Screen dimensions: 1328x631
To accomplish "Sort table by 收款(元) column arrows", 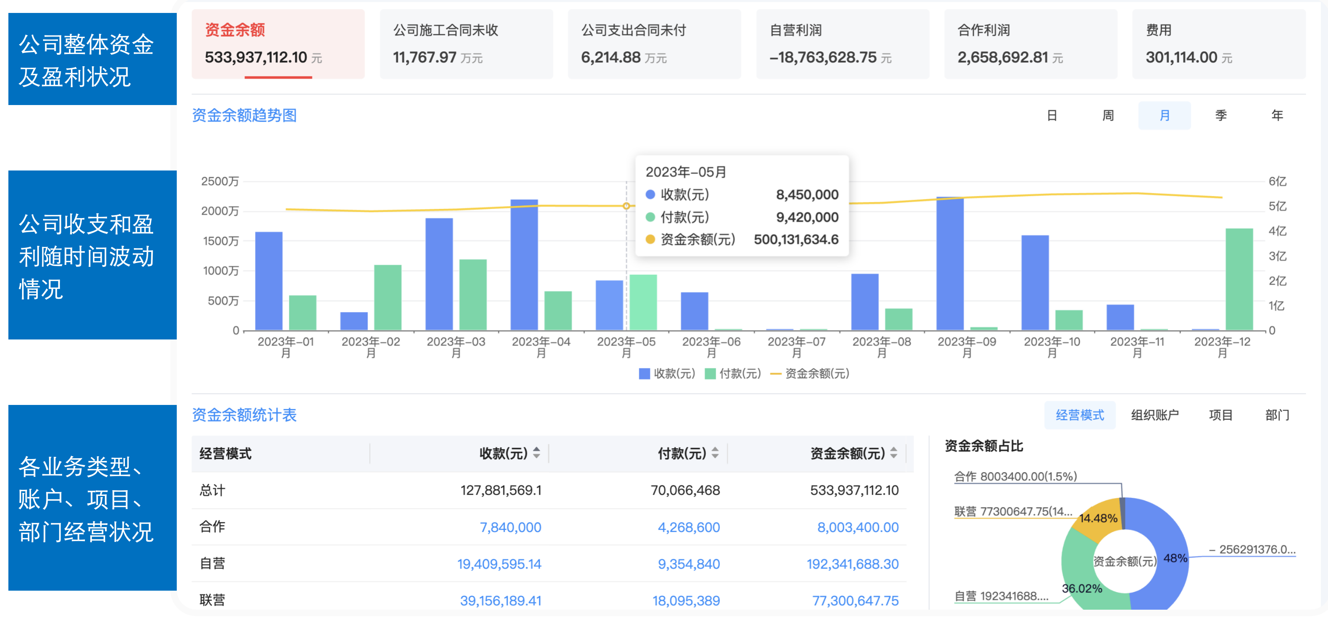I will [x=537, y=453].
